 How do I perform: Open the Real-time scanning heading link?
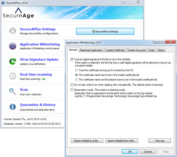click(x=36, y=74)
